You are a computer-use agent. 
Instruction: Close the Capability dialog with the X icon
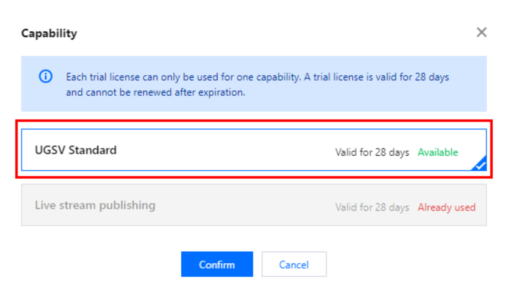tap(481, 33)
